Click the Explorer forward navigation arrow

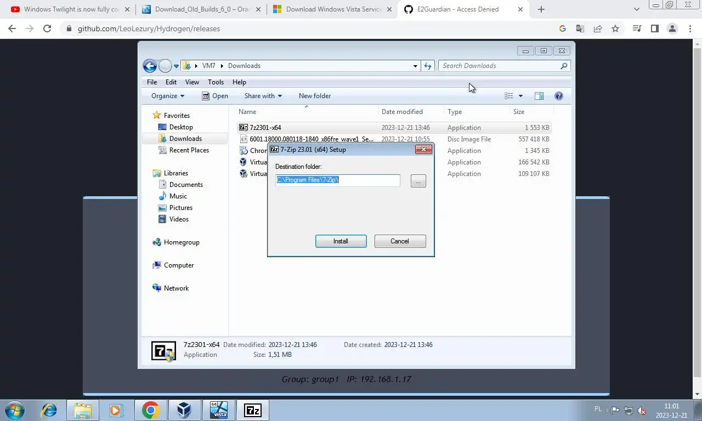(x=165, y=66)
